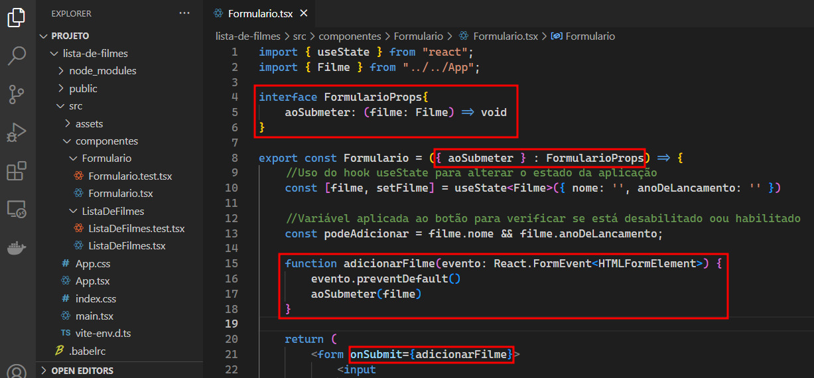Open the Docker view icon
This screenshot has height=378, width=814.
[x=17, y=248]
